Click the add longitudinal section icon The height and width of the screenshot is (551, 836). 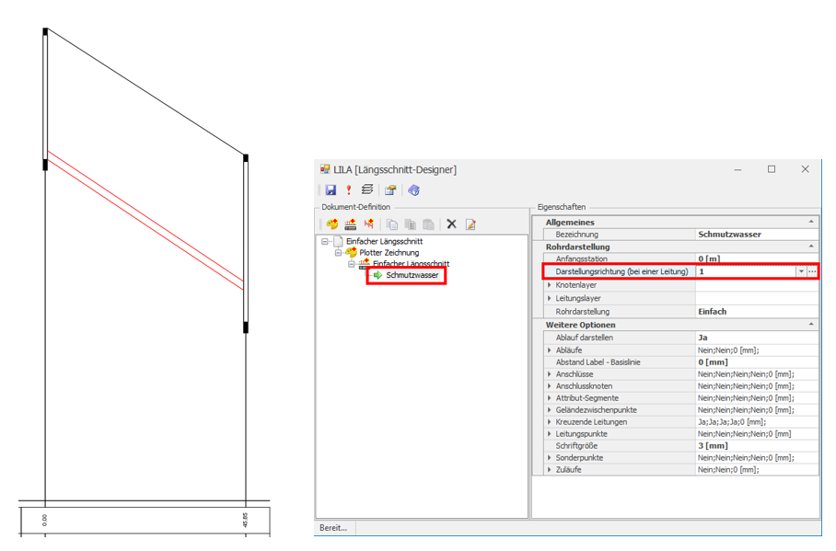click(350, 224)
